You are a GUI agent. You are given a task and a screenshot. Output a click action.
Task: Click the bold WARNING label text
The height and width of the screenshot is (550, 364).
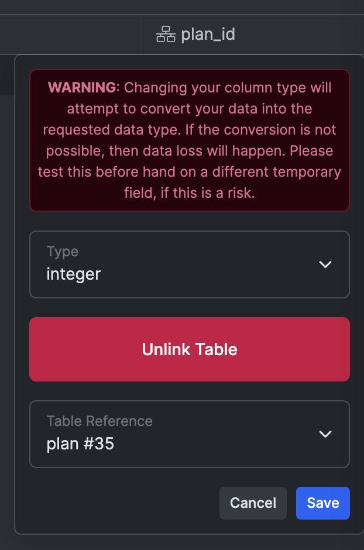(x=82, y=87)
